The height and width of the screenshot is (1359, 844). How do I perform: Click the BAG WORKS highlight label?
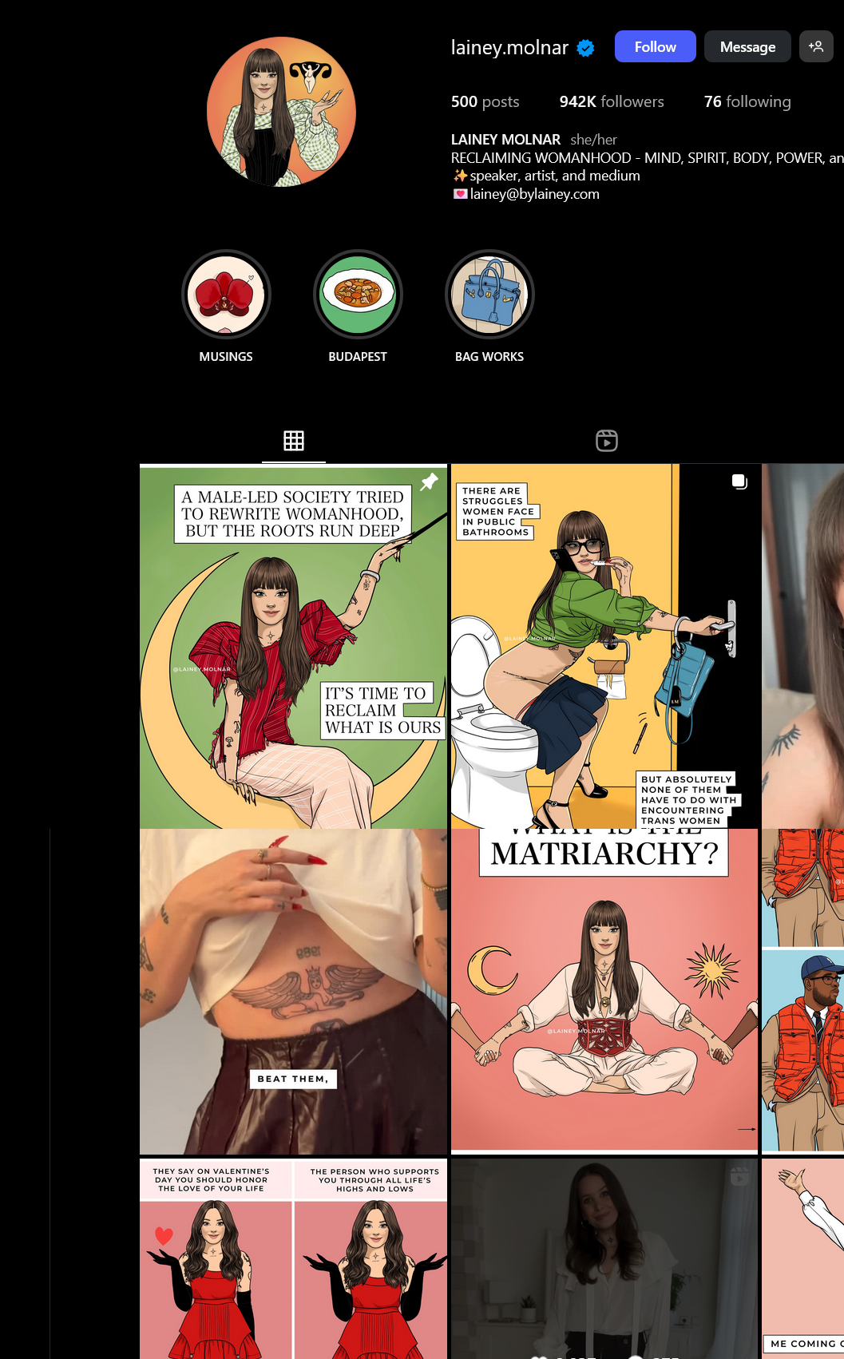(x=489, y=357)
